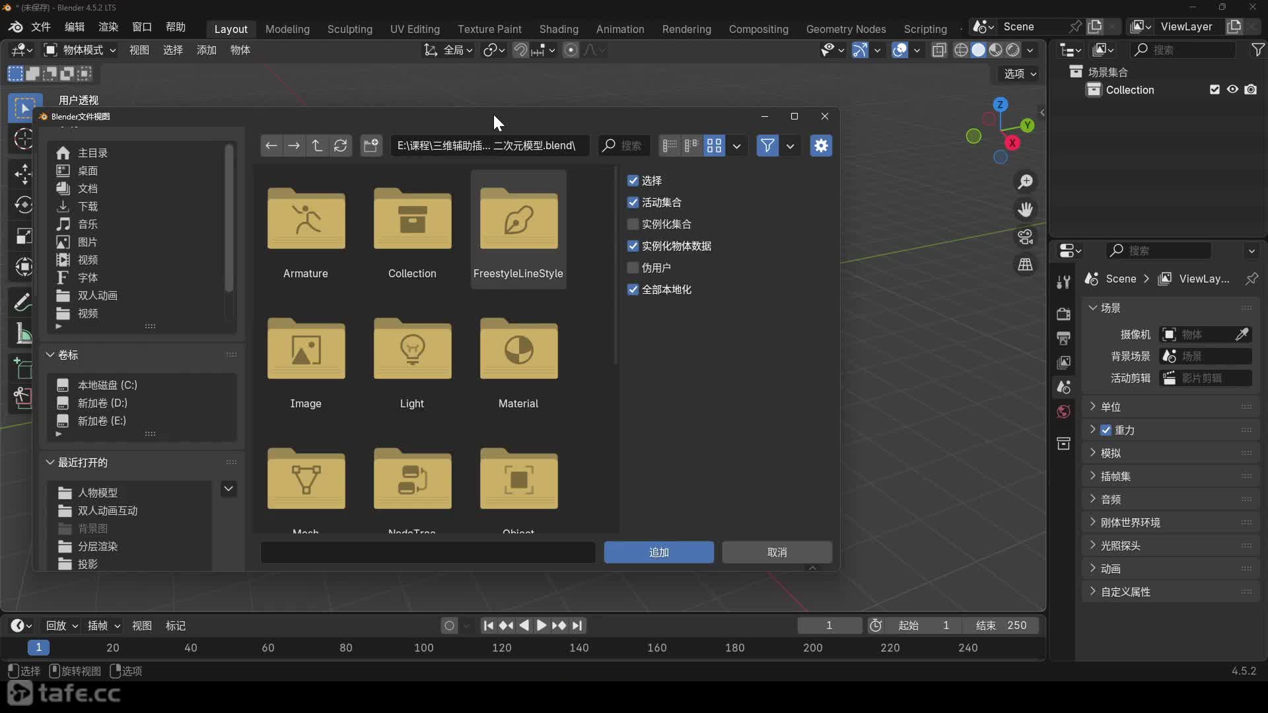Click the refresh file list icon

[x=340, y=146]
